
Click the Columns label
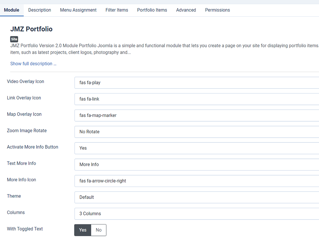tap(16, 213)
